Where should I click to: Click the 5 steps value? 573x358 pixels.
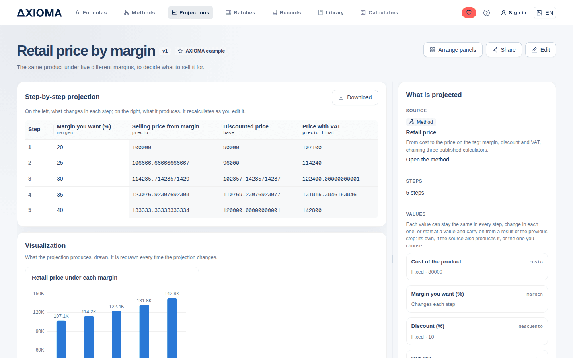click(415, 193)
